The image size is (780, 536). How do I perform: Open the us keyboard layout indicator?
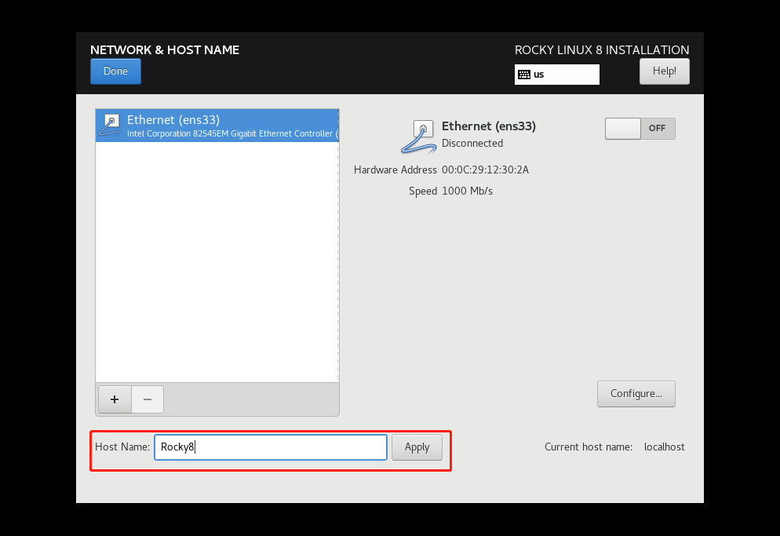point(556,74)
